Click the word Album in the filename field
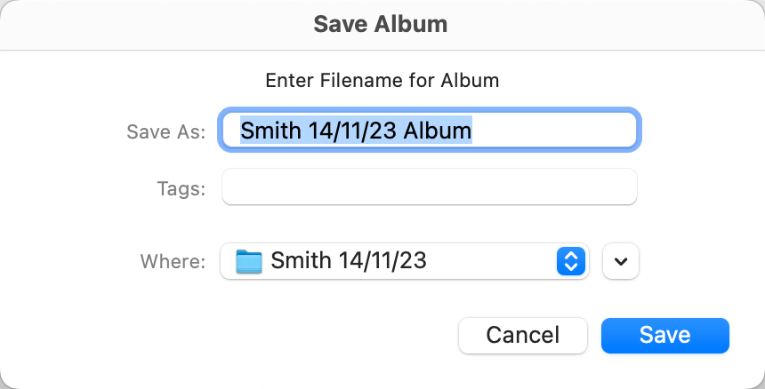Image resolution: width=765 pixels, height=389 pixels. pos(437,131)
